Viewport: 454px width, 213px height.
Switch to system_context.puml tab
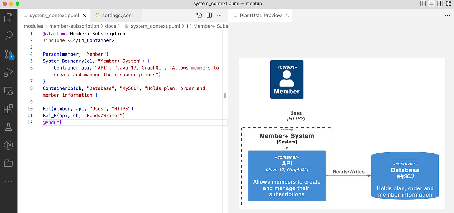pos(54,15)
